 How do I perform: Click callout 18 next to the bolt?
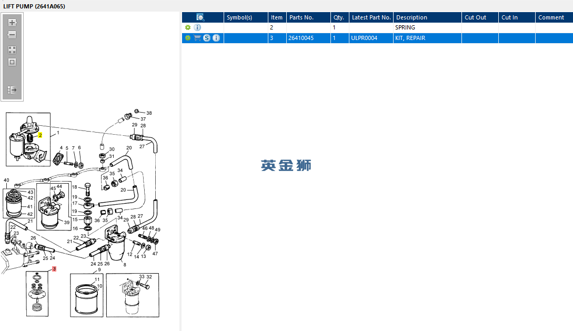75,187
